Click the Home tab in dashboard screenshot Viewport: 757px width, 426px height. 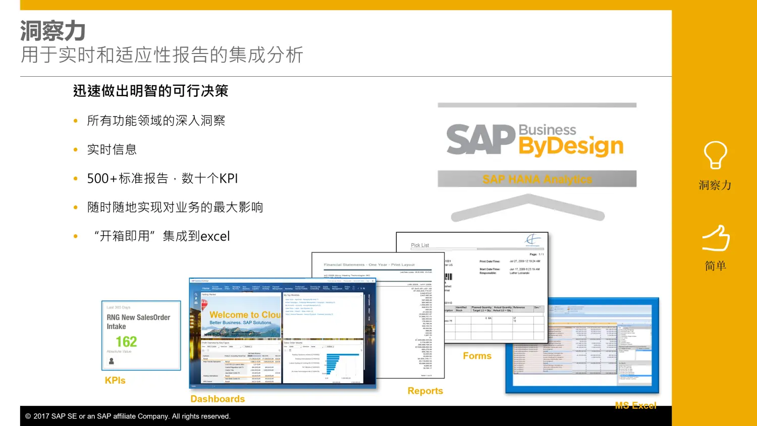(x=206, y=288)
